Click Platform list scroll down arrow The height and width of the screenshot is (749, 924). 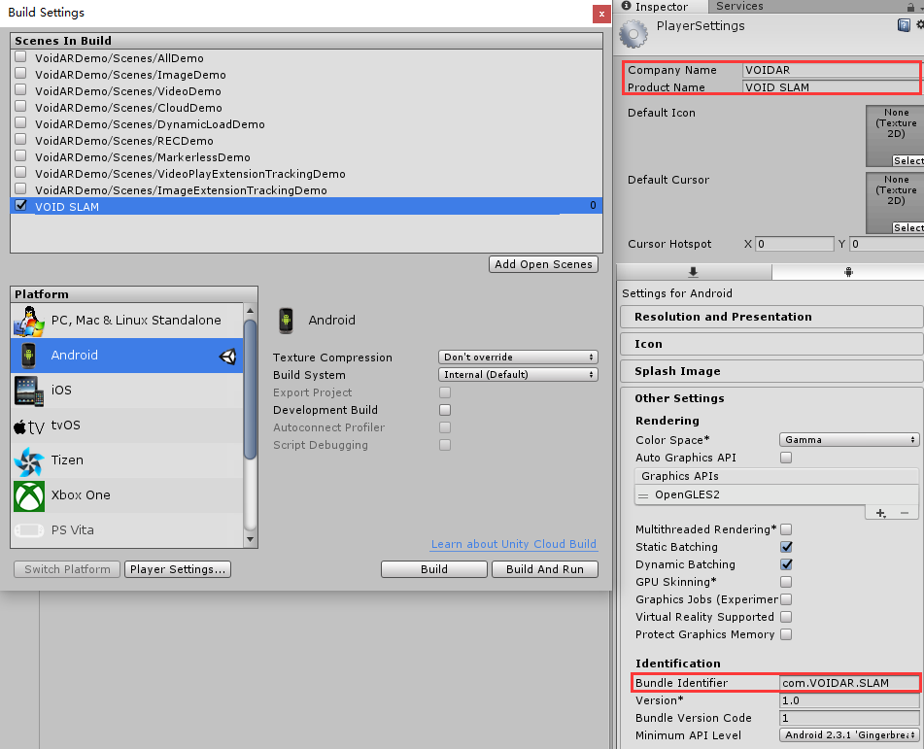click(250, 539)
